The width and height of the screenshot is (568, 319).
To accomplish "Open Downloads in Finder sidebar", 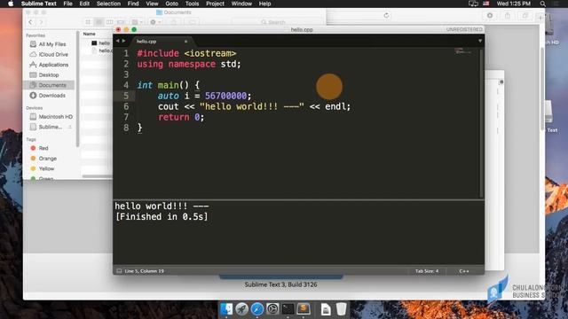I will tap(51, 96).
